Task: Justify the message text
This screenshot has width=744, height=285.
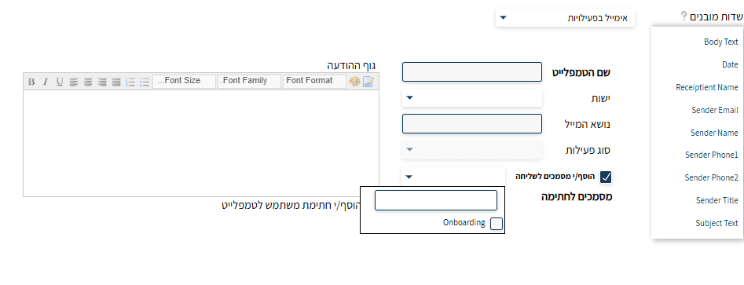Action: [x=116, y=82]
